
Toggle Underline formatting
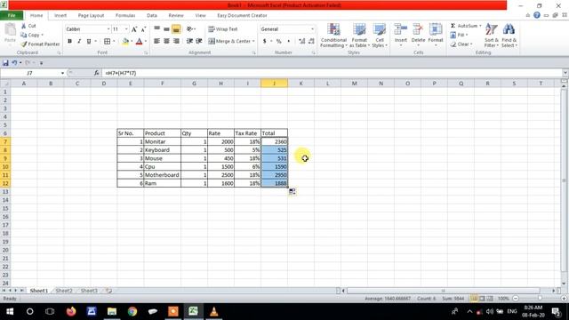click(89, 42)
